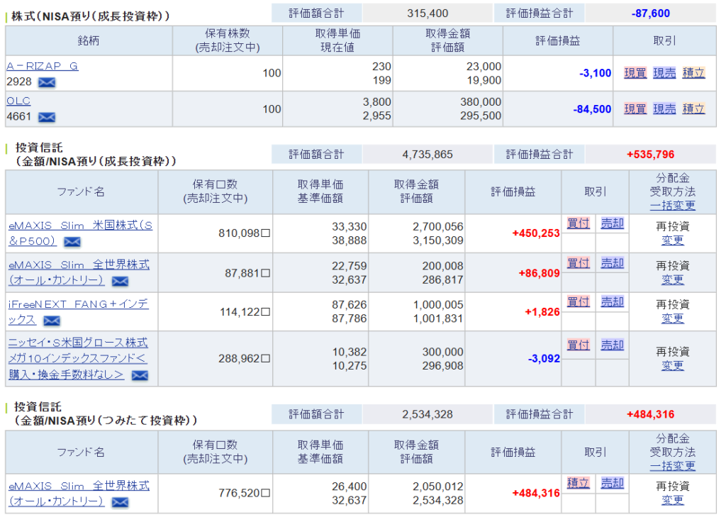Image resolution: width=726 pixels, height=527 pixels.
Task: Open the iFreeNEXT FANG+インデックス fund link
Action: (78, 304)
